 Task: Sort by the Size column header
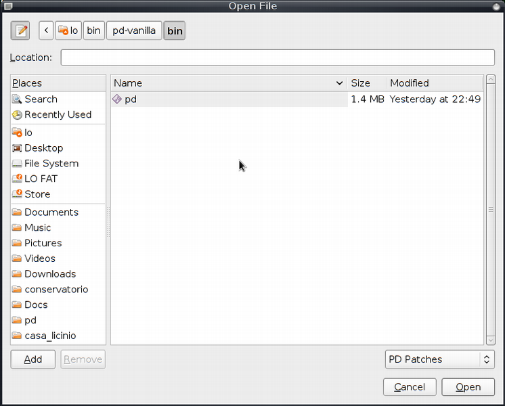tap(367, 83)
